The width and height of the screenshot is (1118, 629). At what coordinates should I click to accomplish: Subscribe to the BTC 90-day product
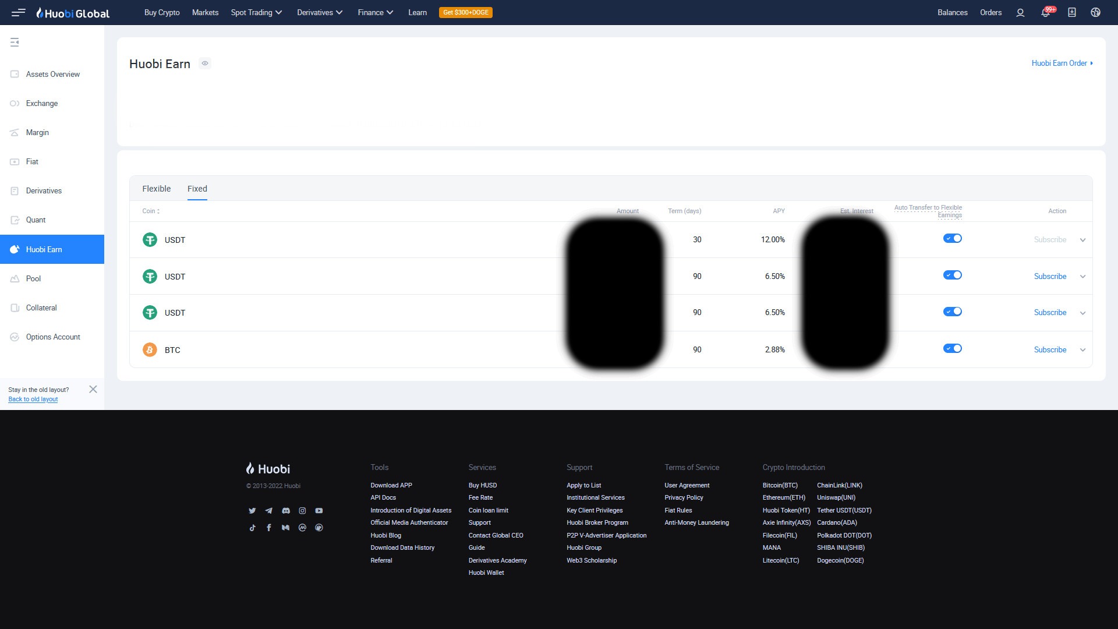pos(1050,349)
